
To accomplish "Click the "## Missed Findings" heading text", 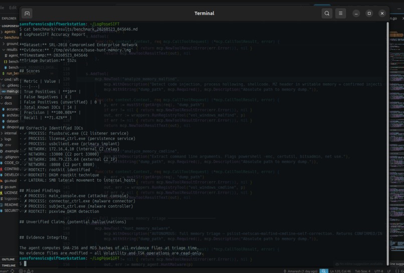I will (40, 191).
